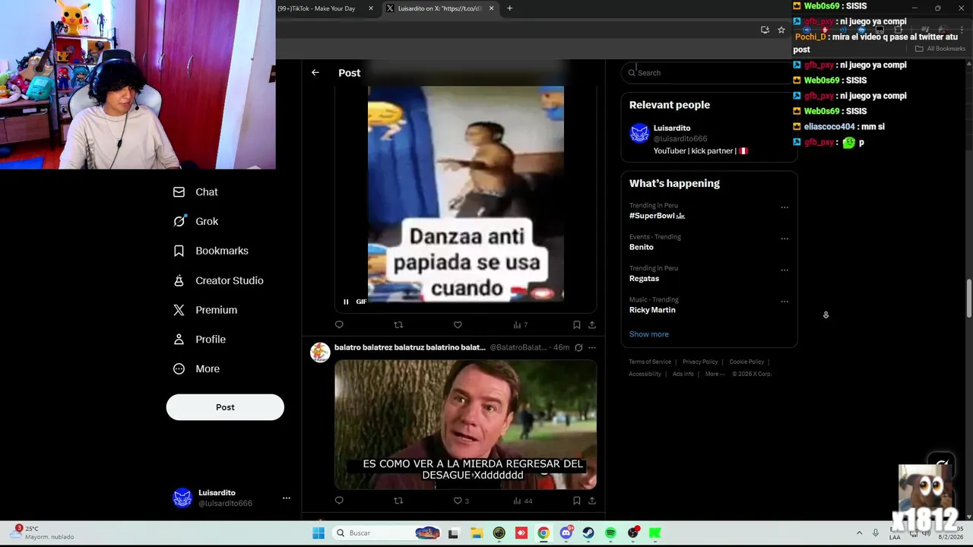Click the page vertical scrollbar thumb

pyautogui.click(x=968, y=299)
